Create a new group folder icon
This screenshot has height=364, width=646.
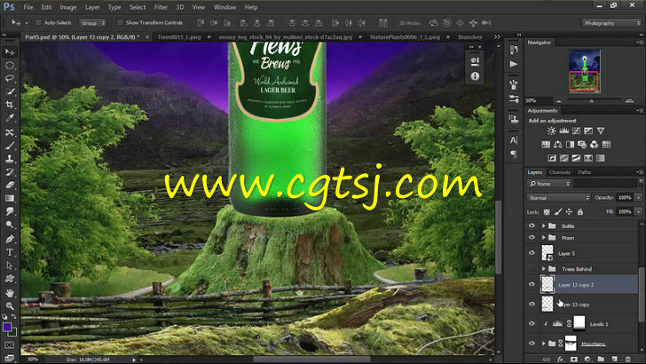[601, 359]
